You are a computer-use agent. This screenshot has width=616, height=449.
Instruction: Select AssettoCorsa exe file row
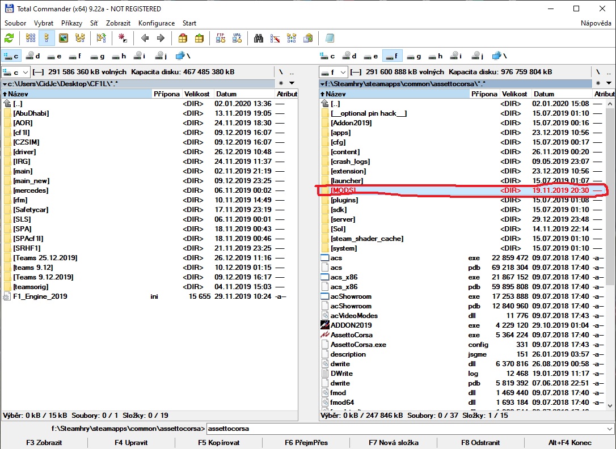pyautogui.click(x=462, y=335)
